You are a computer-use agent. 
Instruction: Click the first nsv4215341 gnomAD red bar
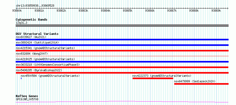[122, 51]
